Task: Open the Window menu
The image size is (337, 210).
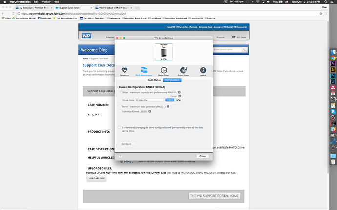Action: coord(46,2)
